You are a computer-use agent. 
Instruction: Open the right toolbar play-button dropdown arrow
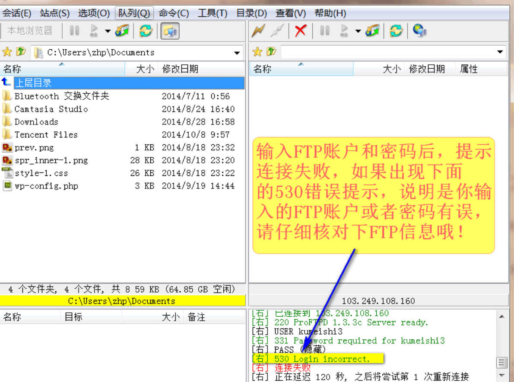click(x=358, y=31)
